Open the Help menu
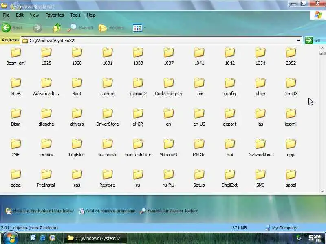The height and width of the screenshot is (244, 326). [91, 15]
